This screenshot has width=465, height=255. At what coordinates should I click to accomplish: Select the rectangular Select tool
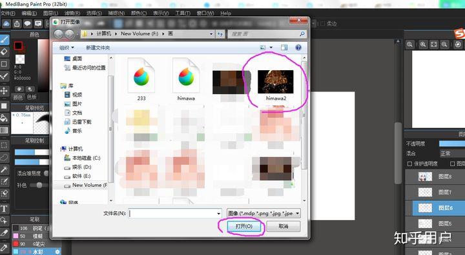(4, 146)
